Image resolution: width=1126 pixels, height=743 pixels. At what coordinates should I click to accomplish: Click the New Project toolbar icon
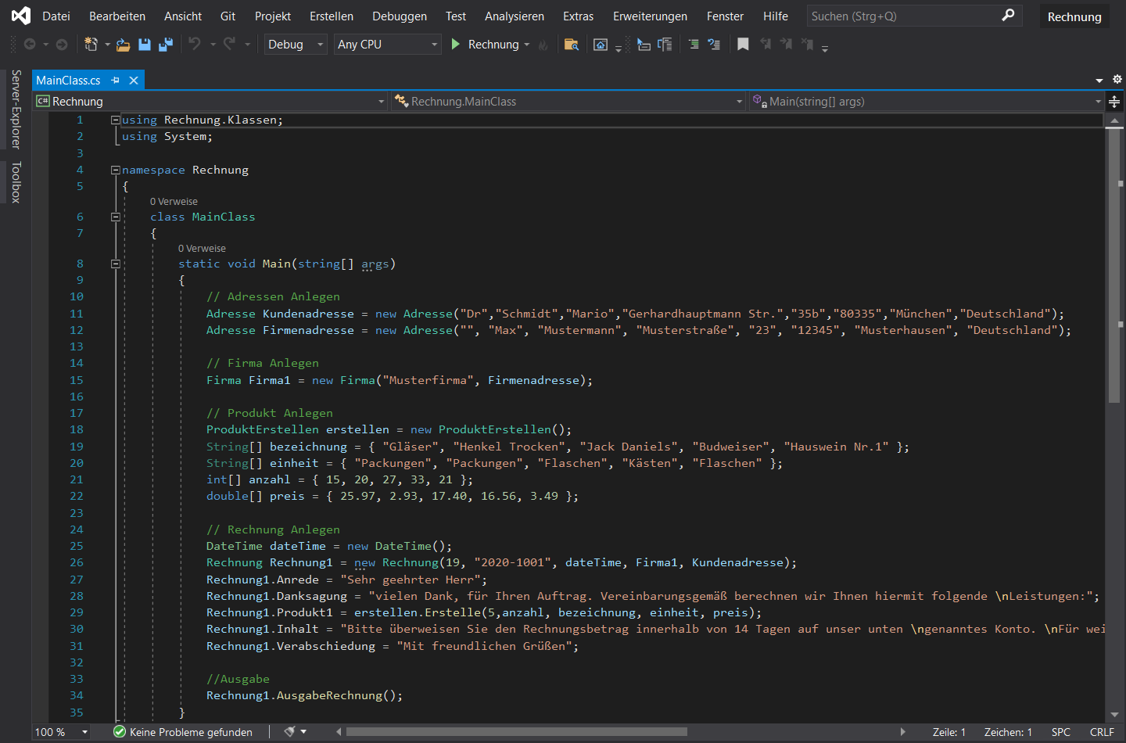point(91,45)
